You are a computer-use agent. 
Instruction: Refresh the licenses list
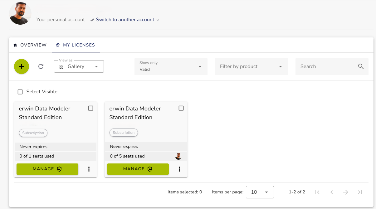[41, 66]
